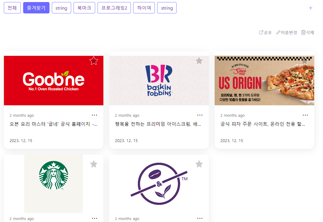
Task: Add a new category with plus icon
Action: pyautogui.click(x=311, y=8)
